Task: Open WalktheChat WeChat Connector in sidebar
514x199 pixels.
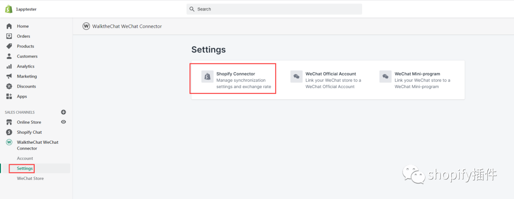Action: 38,145
